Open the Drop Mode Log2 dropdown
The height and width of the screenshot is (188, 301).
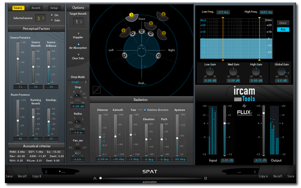pyautogui.click(x=78, y=82)
